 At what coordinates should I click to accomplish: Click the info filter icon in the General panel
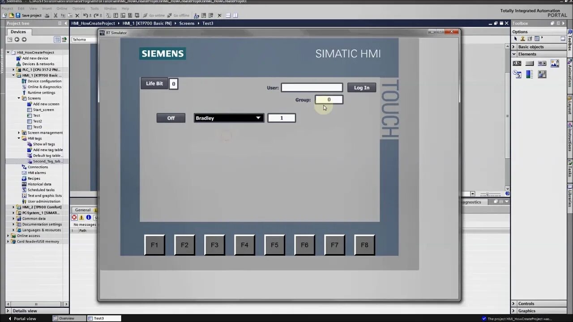(x=89, y=217)
